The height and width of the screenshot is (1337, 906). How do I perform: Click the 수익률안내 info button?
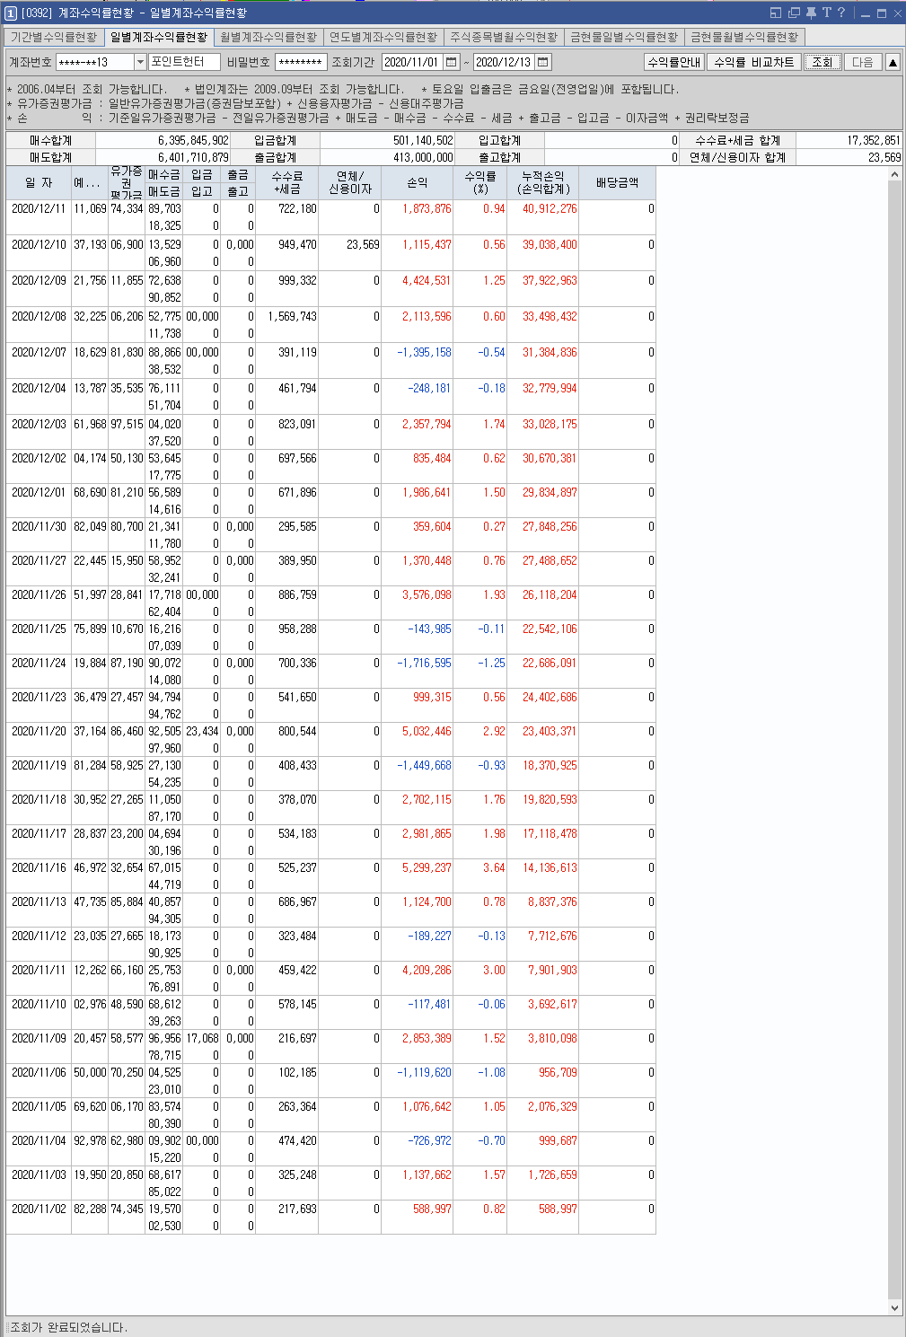pos(674,62)
